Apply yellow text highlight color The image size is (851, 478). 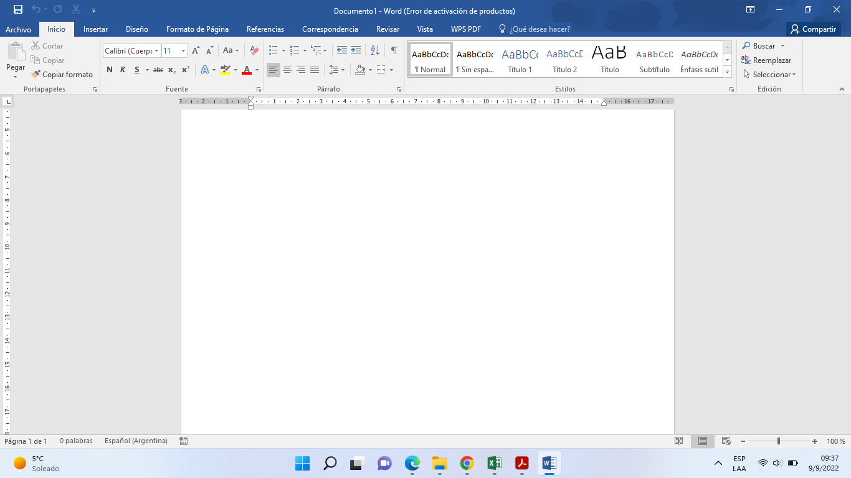226,70
